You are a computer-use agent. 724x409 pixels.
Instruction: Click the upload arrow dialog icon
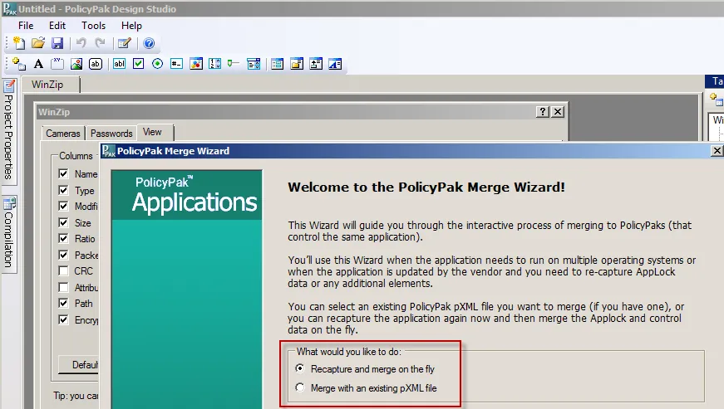click(316, 64)
